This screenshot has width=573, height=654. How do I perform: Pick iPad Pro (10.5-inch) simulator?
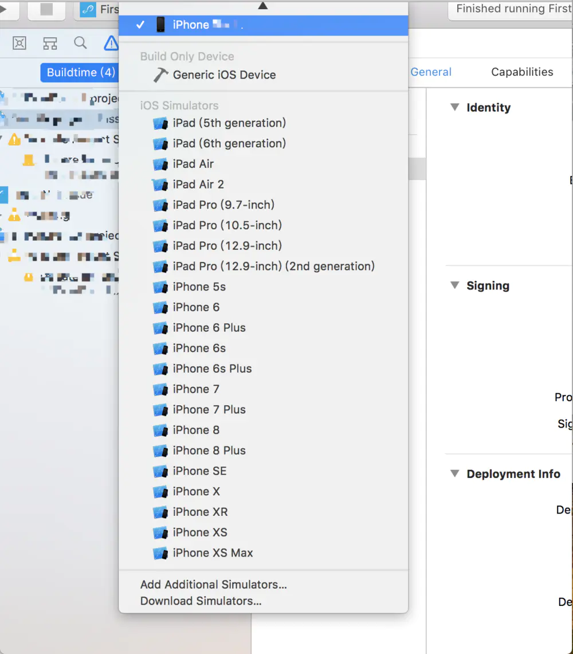click(x=263, y=225)
